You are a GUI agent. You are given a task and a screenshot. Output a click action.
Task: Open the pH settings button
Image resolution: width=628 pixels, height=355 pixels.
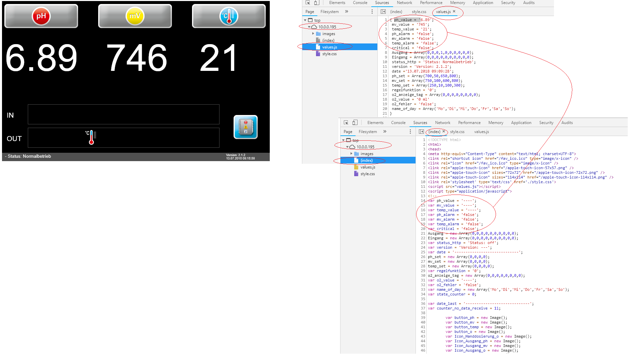(41, 16)
